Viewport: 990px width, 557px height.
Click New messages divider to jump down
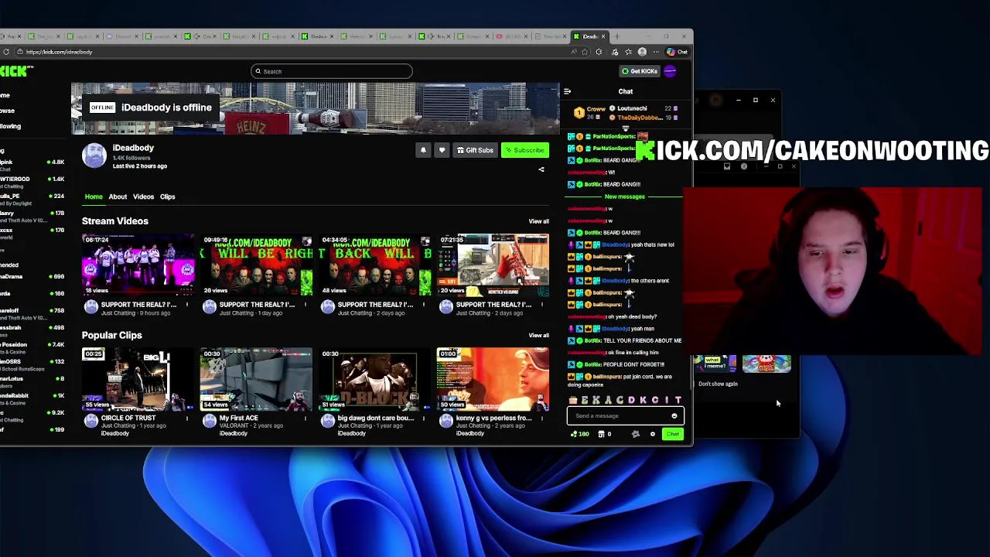pyautogui.click(x=625, y=196)
